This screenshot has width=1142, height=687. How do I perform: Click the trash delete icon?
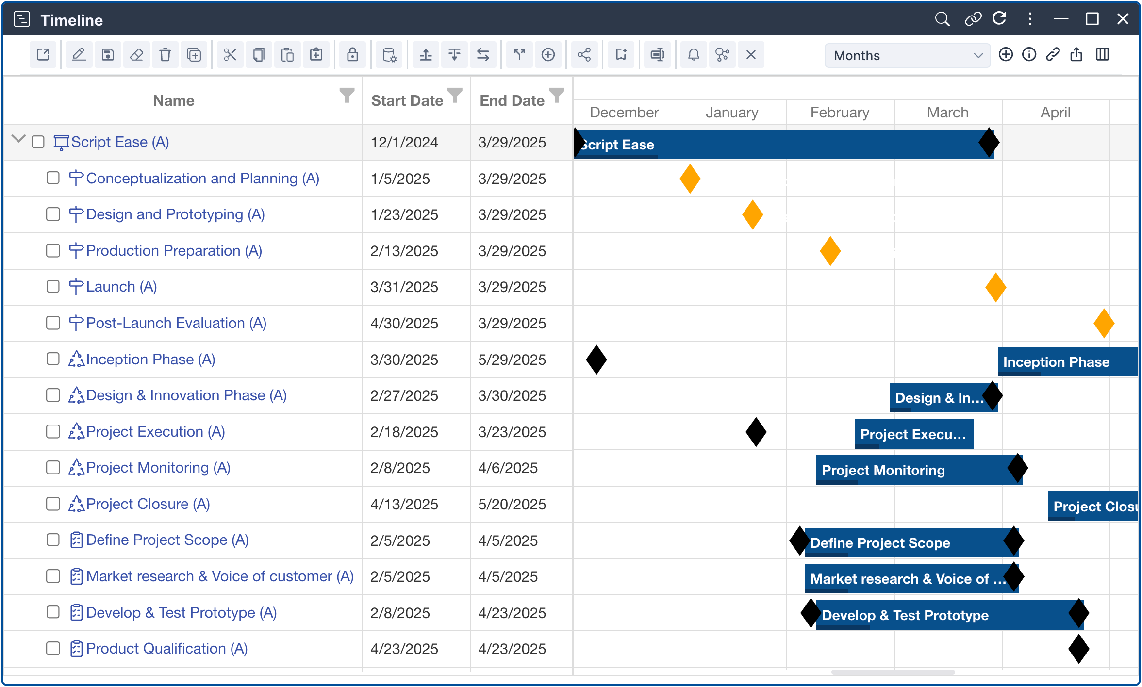(165, 55)
